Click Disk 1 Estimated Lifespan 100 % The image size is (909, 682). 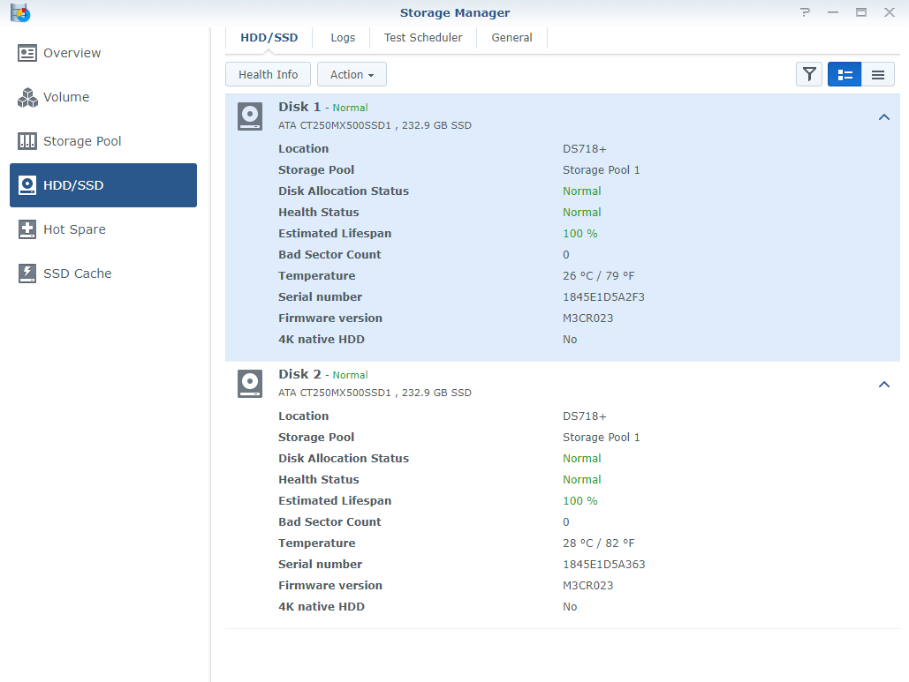(579, 234)
